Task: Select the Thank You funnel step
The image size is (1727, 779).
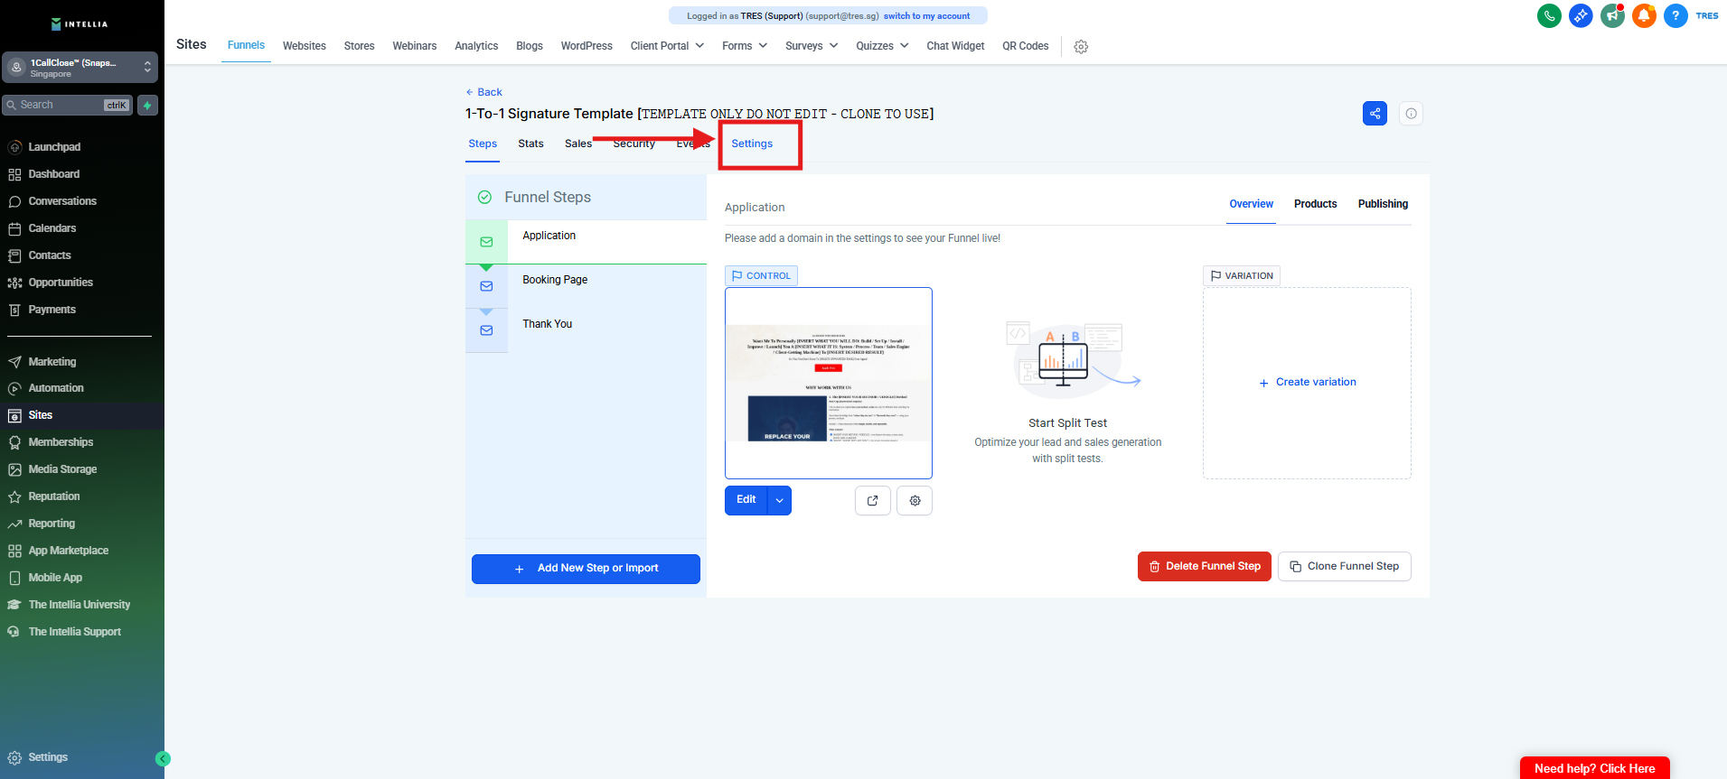Action: (x=586, y=330)
